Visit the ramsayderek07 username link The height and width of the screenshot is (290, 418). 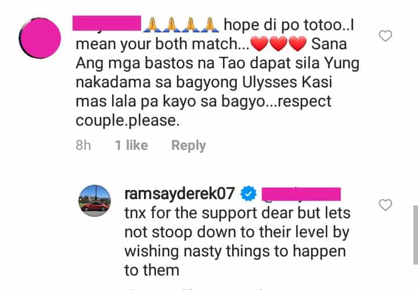coord(179,193)
